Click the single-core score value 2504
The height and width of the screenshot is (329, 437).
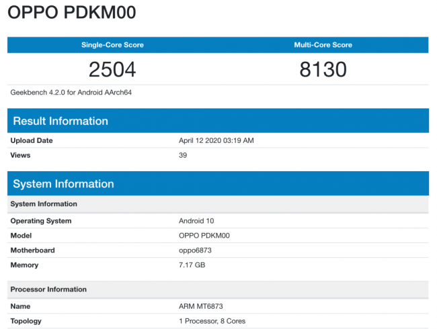tap(112, 69)
